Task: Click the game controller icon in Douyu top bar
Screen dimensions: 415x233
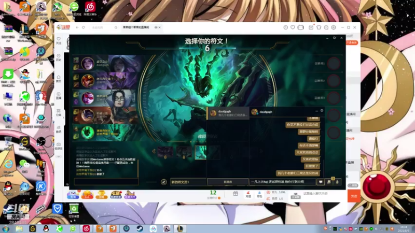Action: pyautogui.click(x=301, y=27)
